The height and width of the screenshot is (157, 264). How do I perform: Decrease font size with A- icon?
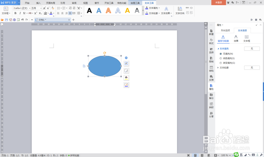pos(48,8)
